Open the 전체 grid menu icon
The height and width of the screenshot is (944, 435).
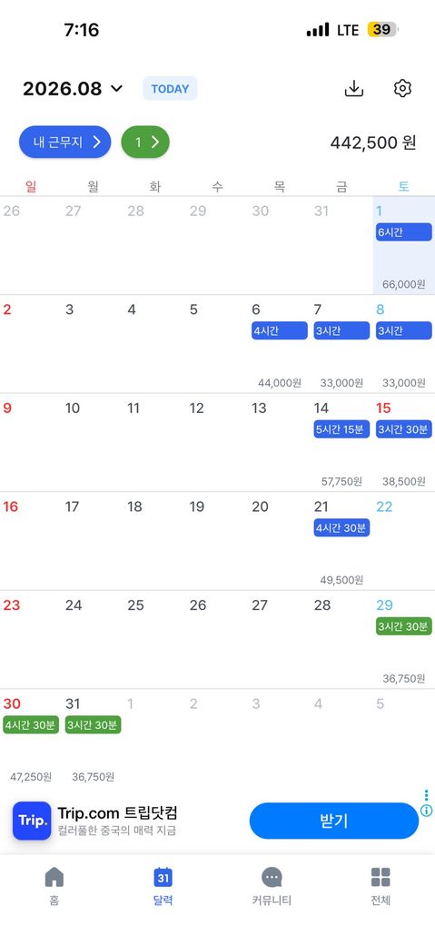(x=381, y=877)
